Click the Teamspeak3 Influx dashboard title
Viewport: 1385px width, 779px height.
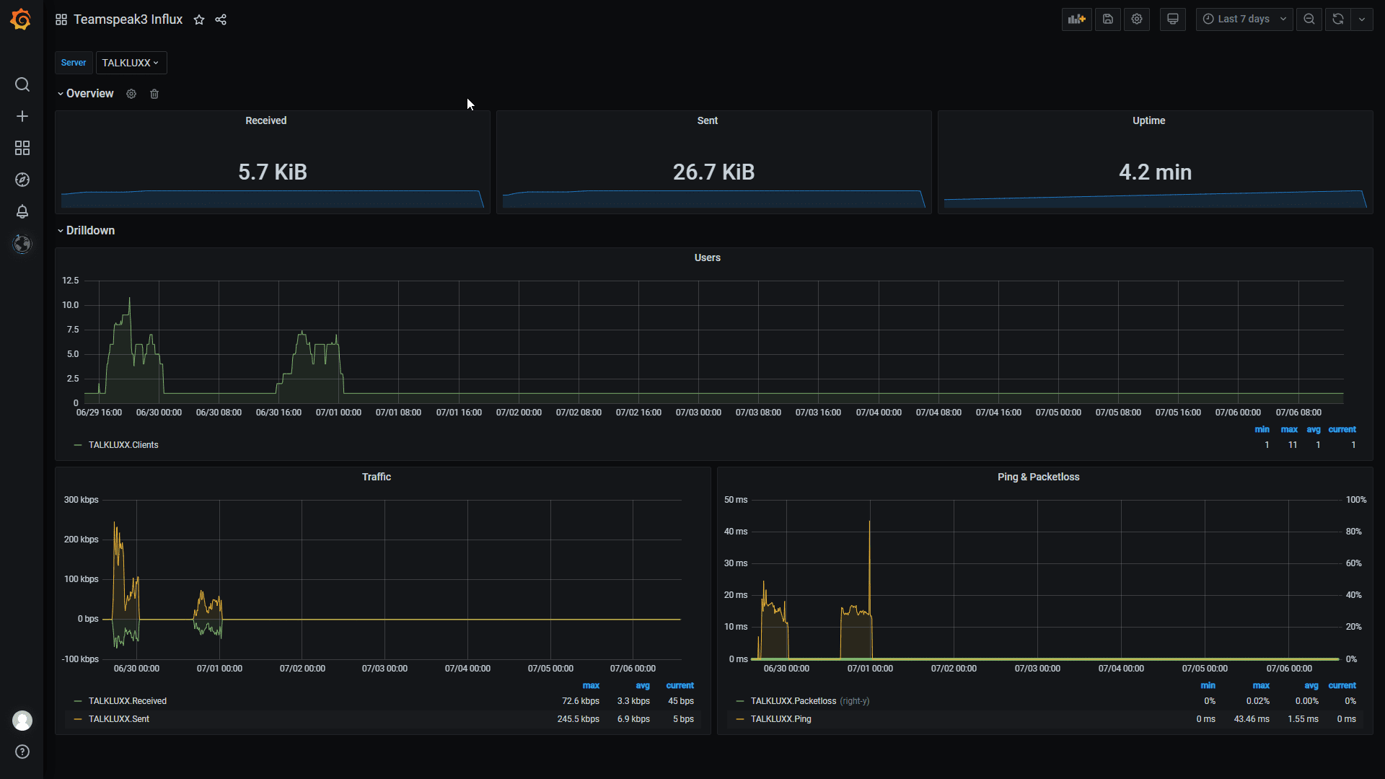click(x=128, y=19)
